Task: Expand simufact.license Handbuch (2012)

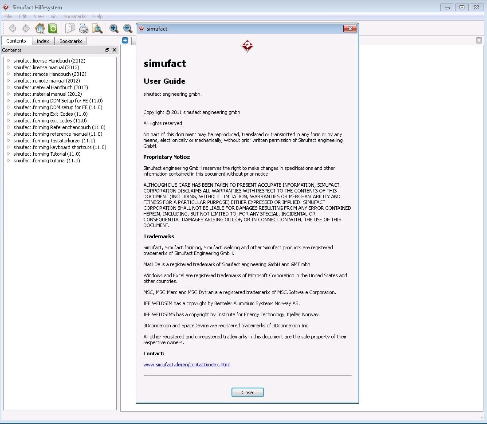Action: pos(8,61)
